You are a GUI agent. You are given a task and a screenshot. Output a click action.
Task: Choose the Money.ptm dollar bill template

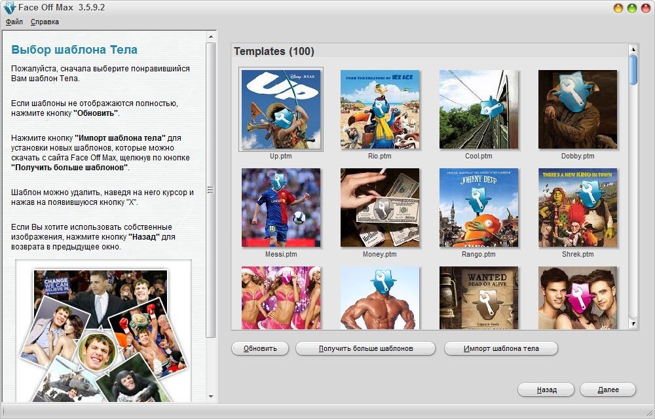click(x=380, y=208)
